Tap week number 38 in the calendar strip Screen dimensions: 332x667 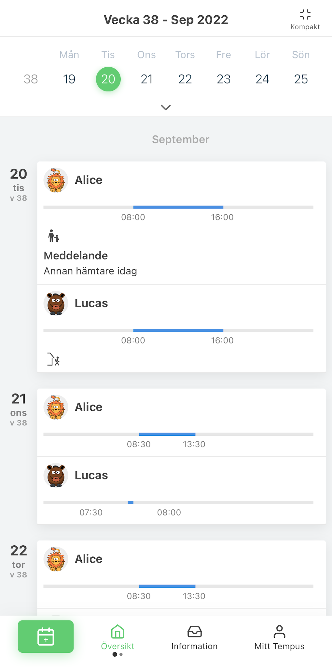(31, 79)
